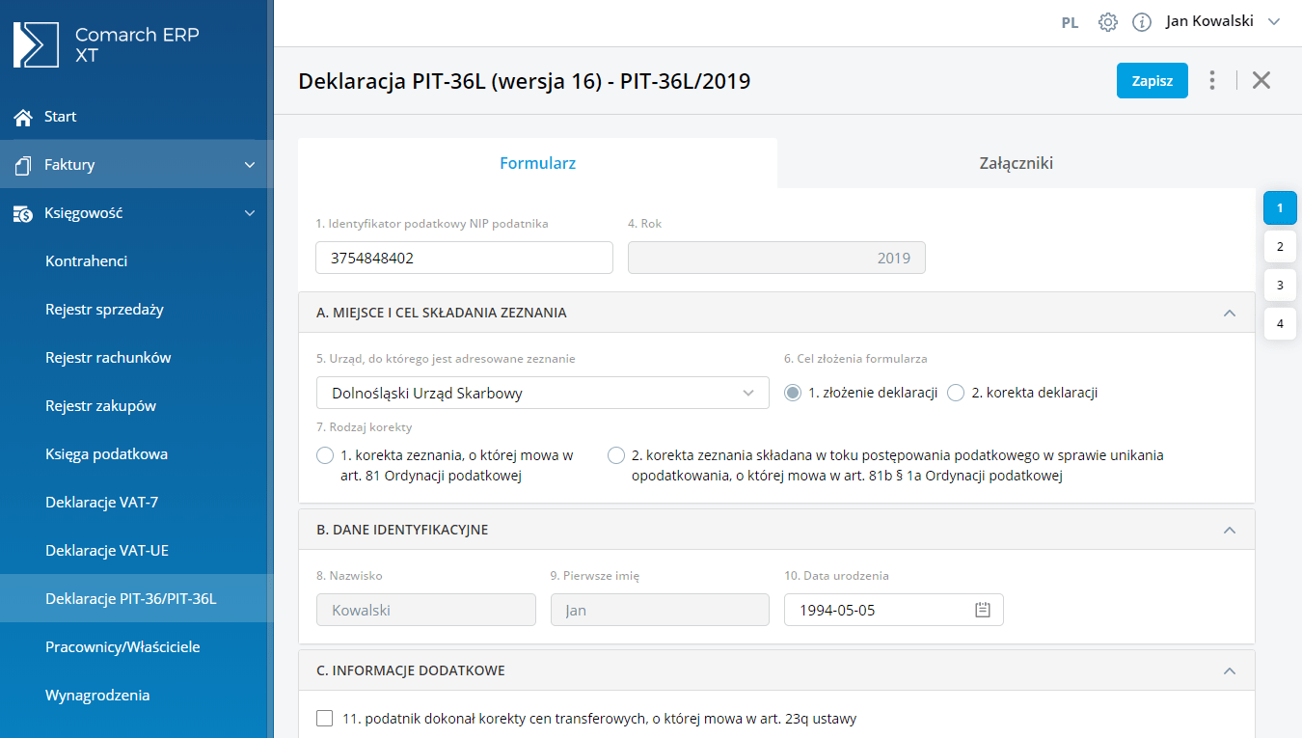Click the NIP tax identifier input field
This screenshot has height=738, width=1302.
[464, 259]
